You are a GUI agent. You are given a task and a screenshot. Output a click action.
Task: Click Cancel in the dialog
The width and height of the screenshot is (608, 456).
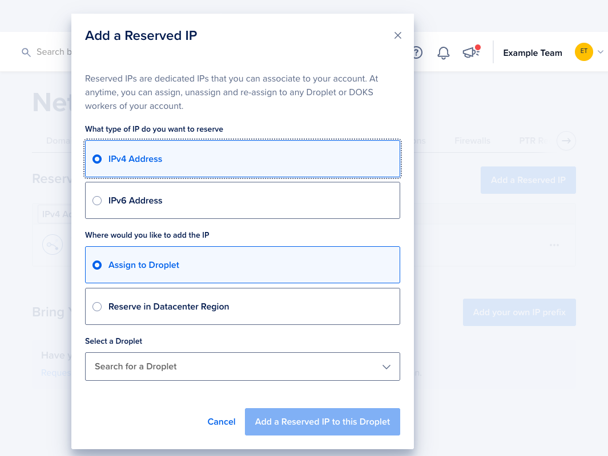pyautogui.click(x=222, y=422)
